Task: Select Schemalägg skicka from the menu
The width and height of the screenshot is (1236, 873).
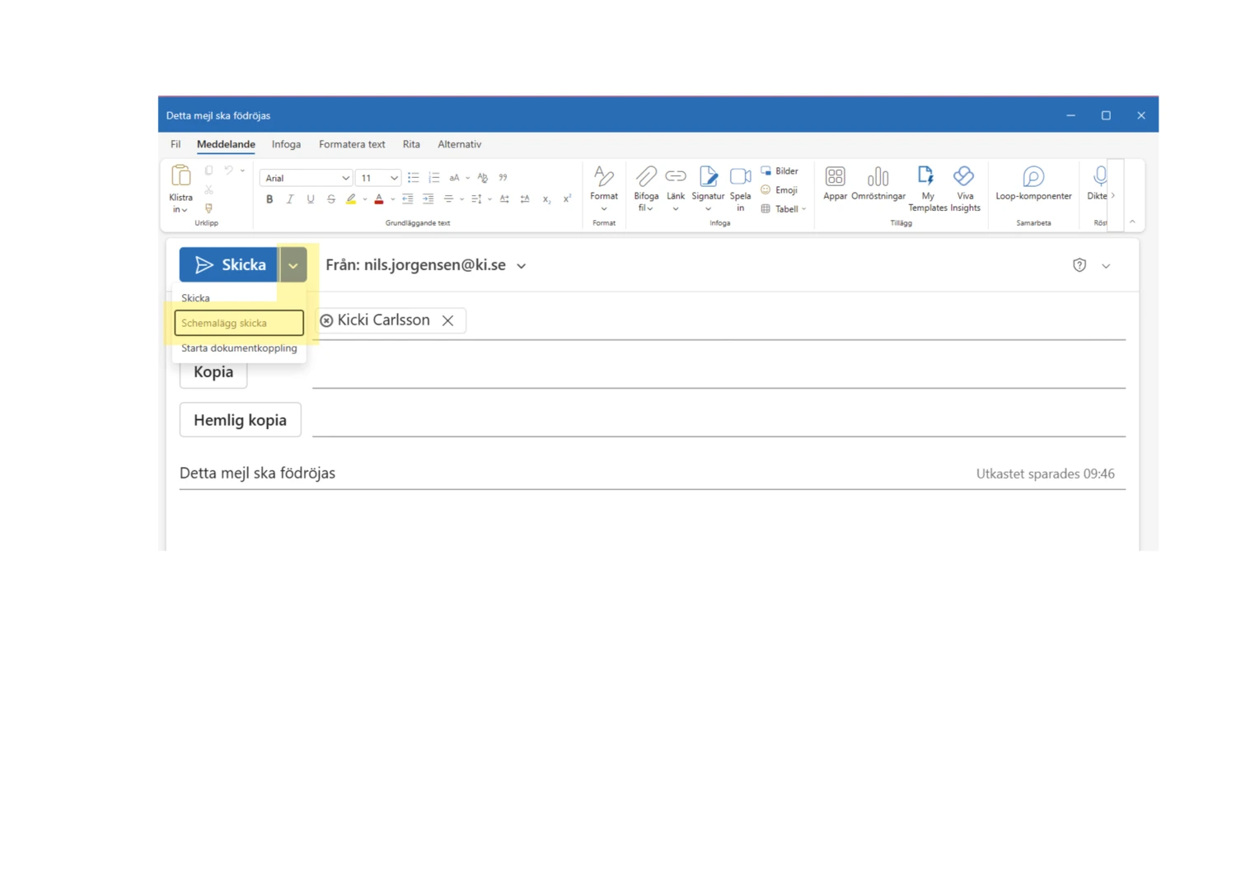Action: [238, 323]
